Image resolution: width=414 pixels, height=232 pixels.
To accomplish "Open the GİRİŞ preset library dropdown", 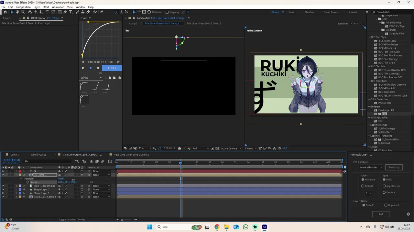I will pos(91,78).
